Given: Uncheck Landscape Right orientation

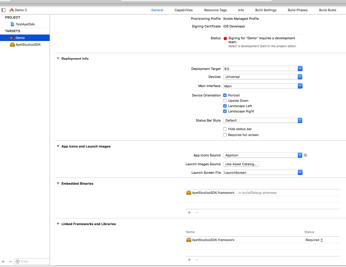Looking at the screenshot, I should point(225,111).
